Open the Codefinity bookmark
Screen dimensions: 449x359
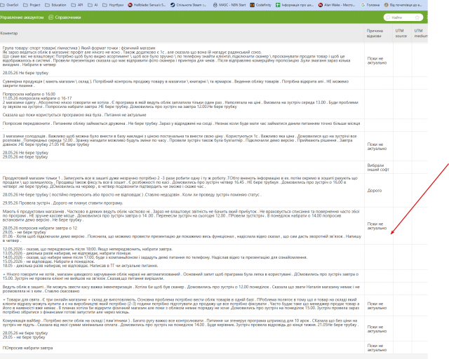pyautogui.click(x=260, y=5)
